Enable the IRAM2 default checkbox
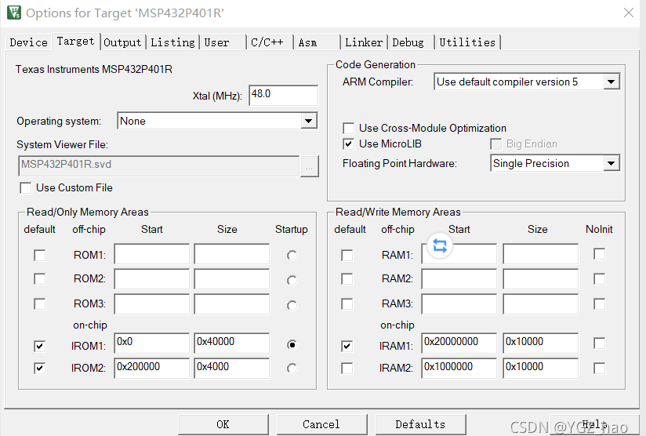This screenshot has width=646, height=436. point(347,368)
